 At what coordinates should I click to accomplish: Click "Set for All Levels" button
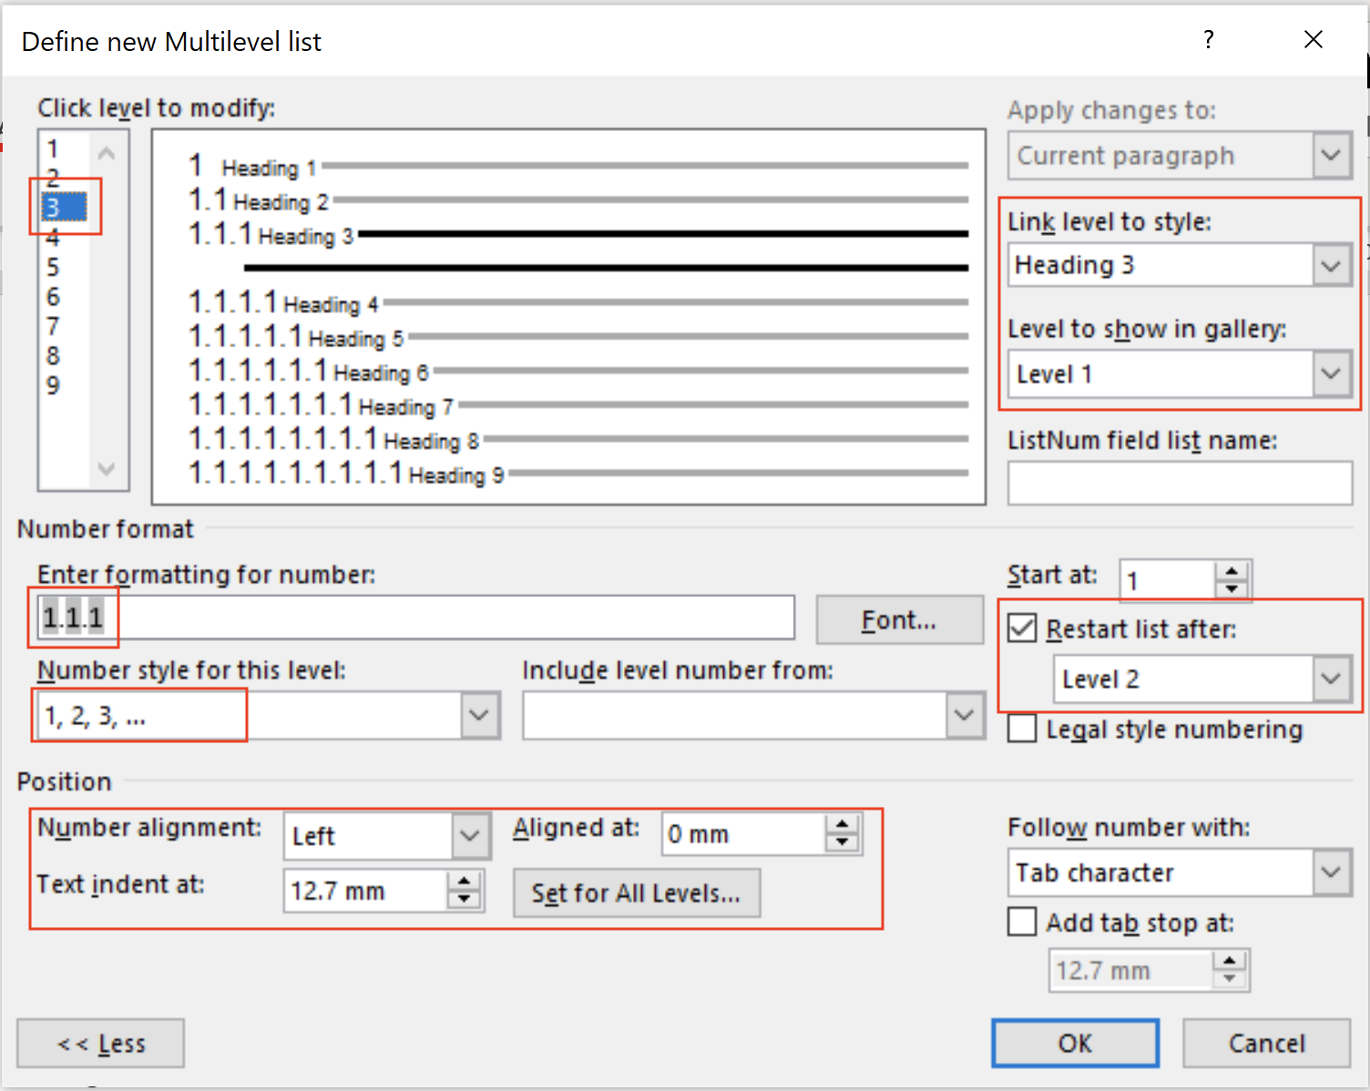[x=637, y=892]
